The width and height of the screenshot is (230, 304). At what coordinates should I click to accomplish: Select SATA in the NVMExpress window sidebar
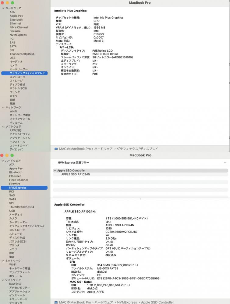click(x=12, y=199)
